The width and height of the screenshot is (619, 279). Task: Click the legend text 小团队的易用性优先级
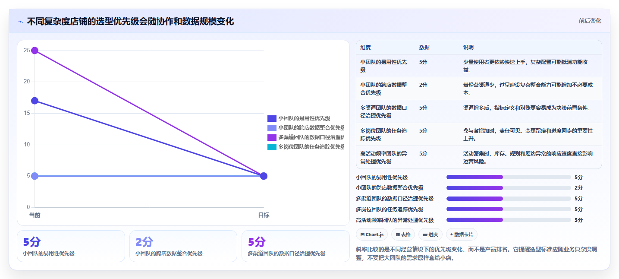304,118
